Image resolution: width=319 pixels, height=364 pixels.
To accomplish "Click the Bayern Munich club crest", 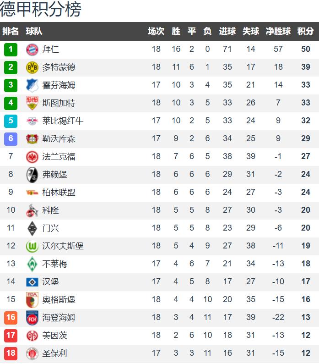I will coord(32,50).
